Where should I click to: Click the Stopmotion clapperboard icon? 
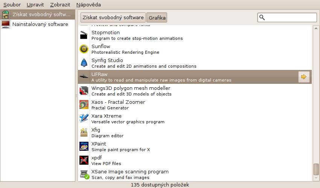[84, 35]
